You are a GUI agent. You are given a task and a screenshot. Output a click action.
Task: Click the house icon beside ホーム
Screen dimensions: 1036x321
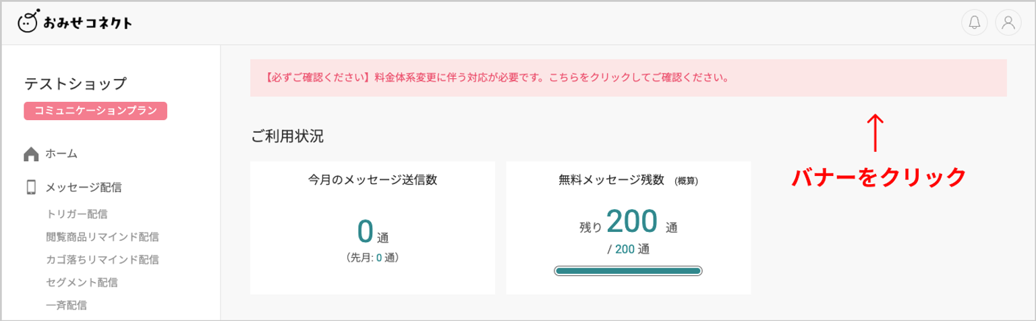pyautogui.click(x=31, y=154)
